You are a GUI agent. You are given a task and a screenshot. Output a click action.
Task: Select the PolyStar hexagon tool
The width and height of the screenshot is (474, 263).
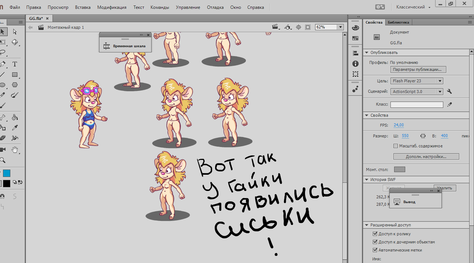(x=15, y=85)
